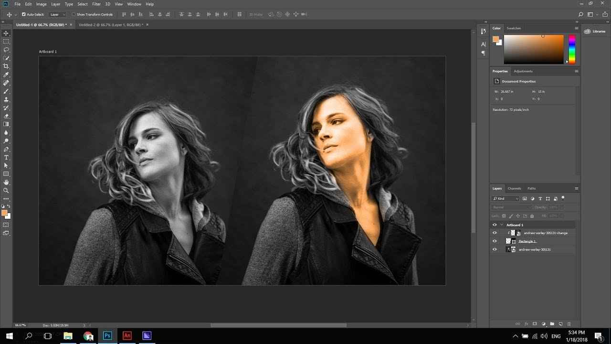The height and width of the screenshot is (344, 611).
Task: Click the delete layer trash icon
Action: (x=569, y=324)
